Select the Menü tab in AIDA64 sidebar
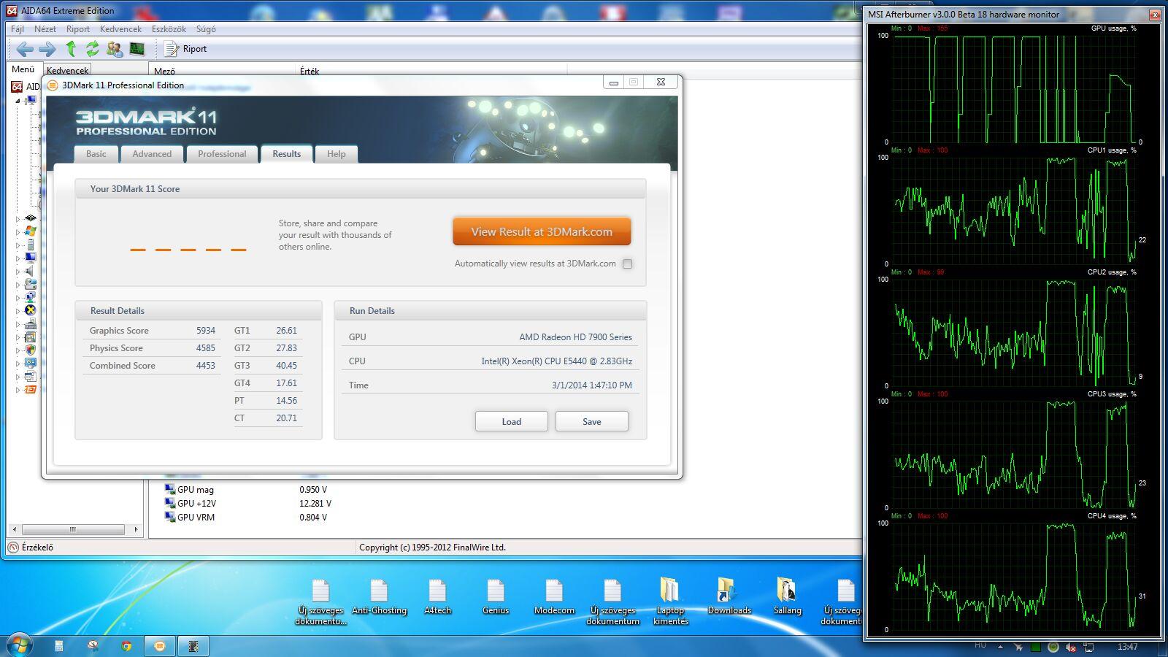 click(23, 69)
